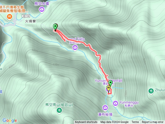The width and height of the screenshot is (165, 124).
Task: Select the yellow pause marker
Action: pos(109,89)
